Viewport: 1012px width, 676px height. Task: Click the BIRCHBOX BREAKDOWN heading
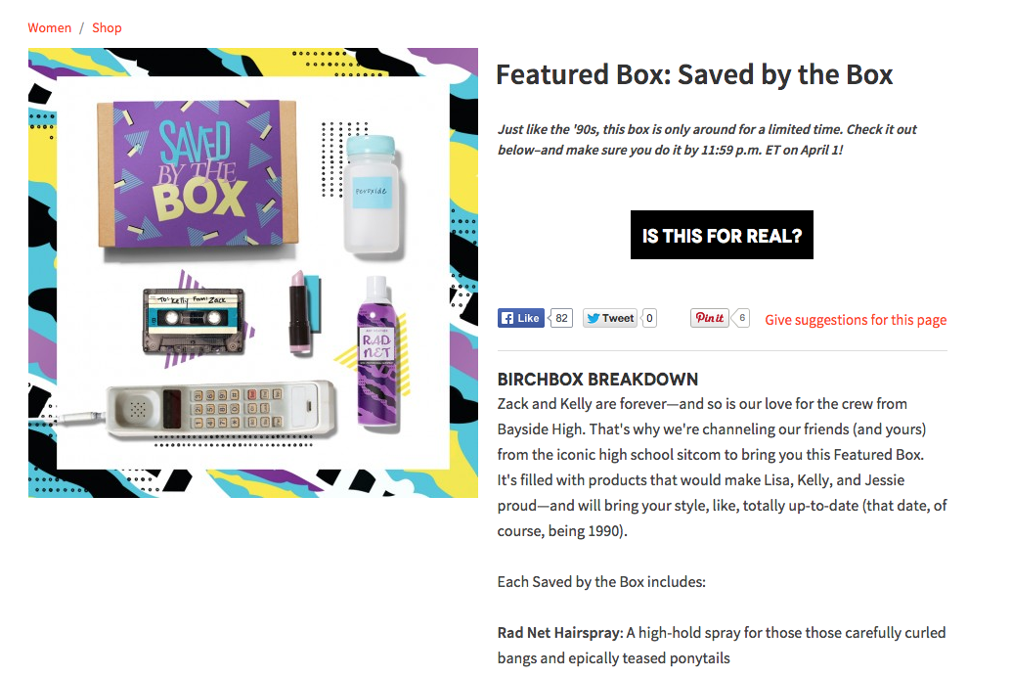coord(597,380)
